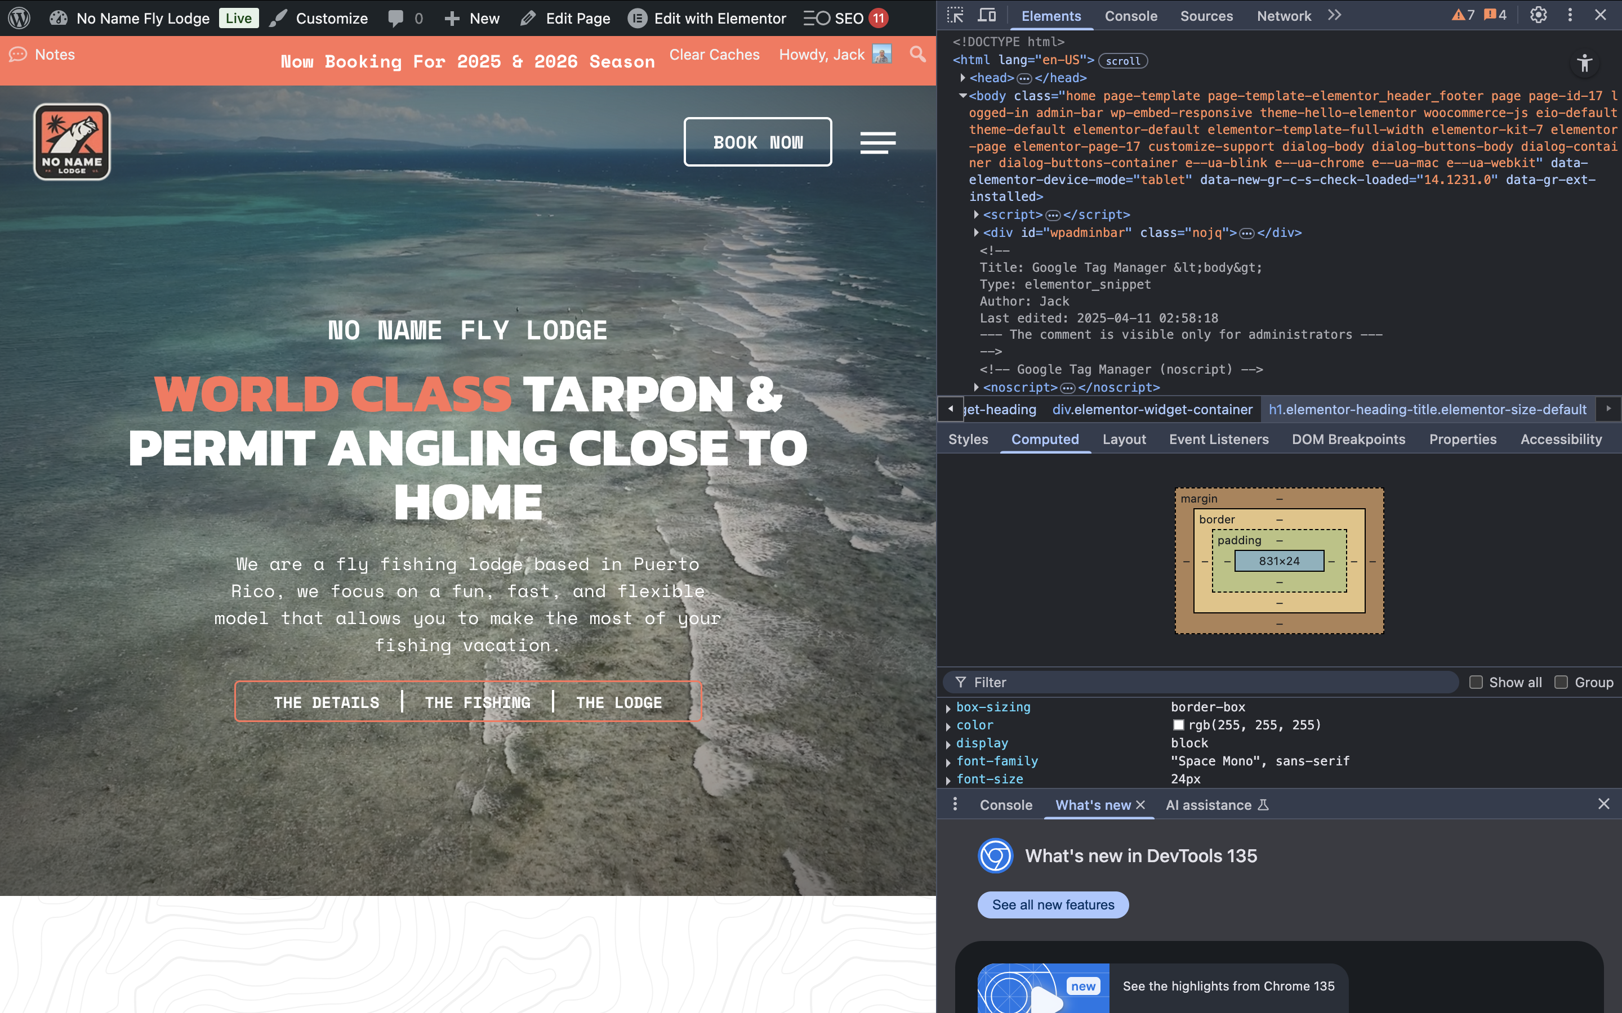Enable the Show all checkbox

click(x=1475, y=682)
